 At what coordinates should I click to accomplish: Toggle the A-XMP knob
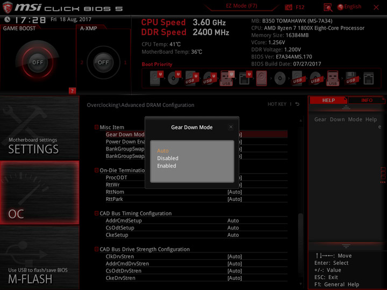coord(103,62)
